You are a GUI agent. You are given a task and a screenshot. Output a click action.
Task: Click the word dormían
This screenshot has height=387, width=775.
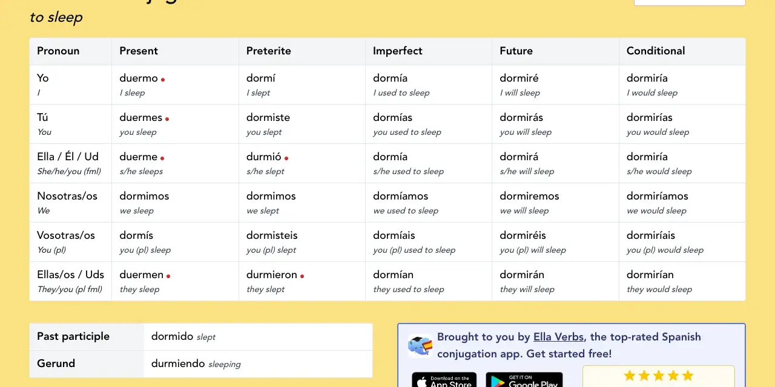click(393, 275)
